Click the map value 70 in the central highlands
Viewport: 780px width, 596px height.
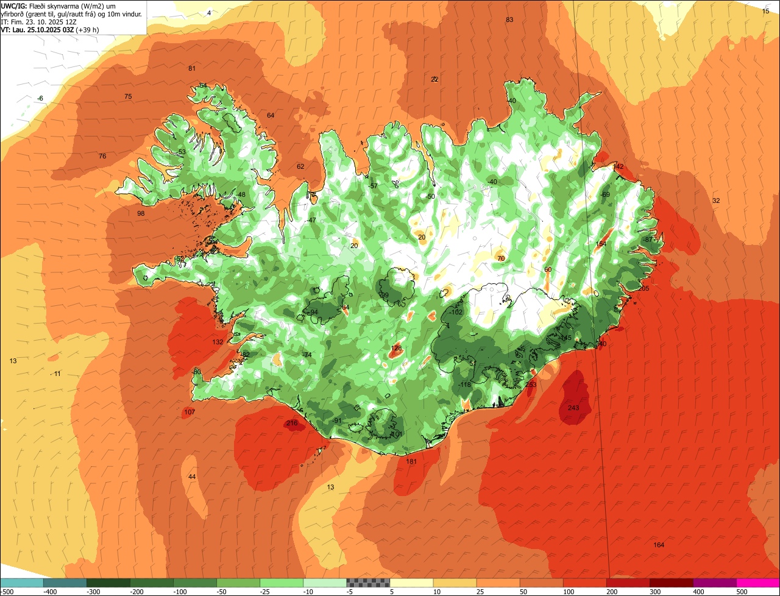[x=501, y=258]
